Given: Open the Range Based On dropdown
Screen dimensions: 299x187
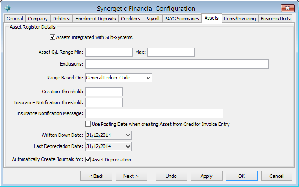Looking at the screenshot, I should pyautogui.click(x=118, y=78).
